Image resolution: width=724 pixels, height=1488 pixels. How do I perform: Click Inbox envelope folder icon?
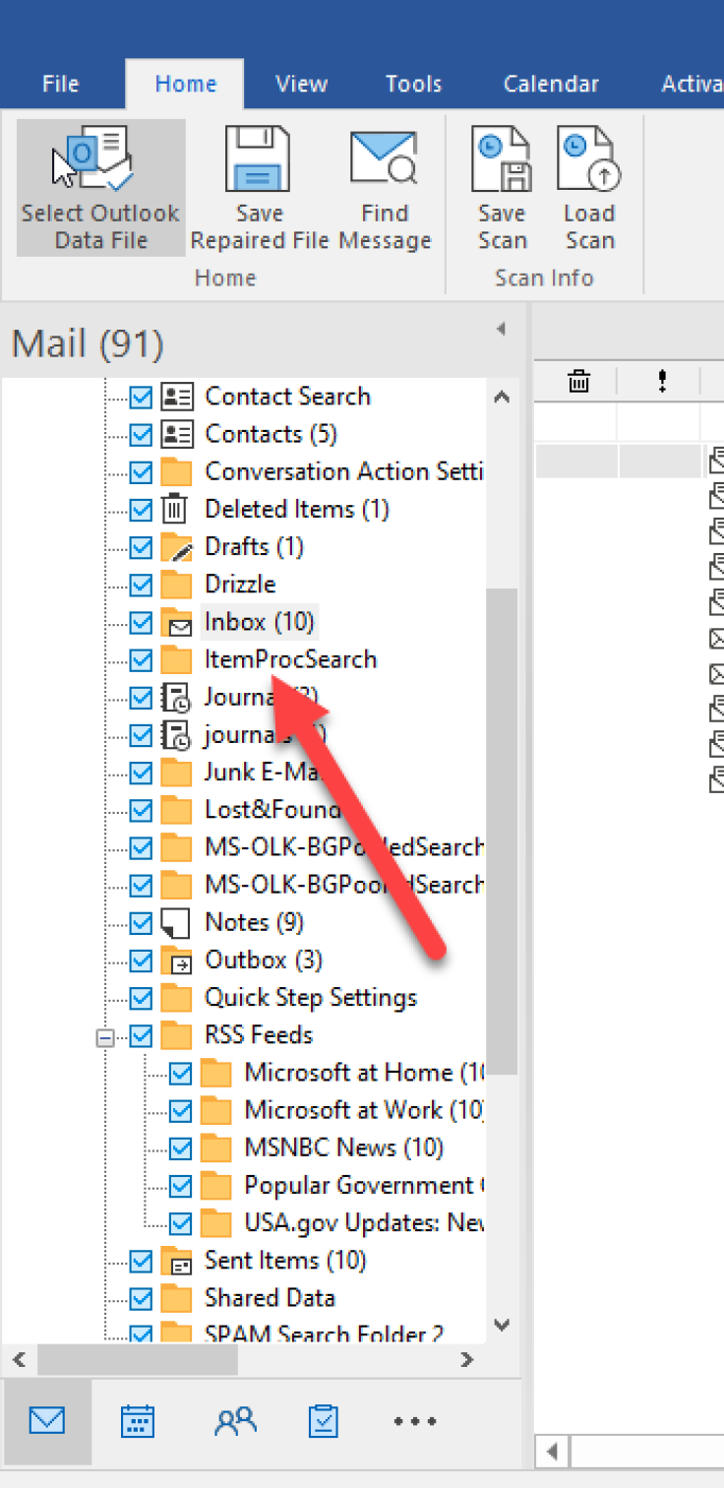[x=176, y=622]
